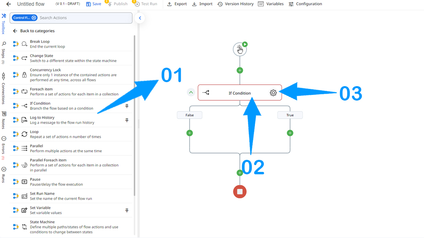Add a step in the False branch
424x238 pixels.
tap(190, 133)
